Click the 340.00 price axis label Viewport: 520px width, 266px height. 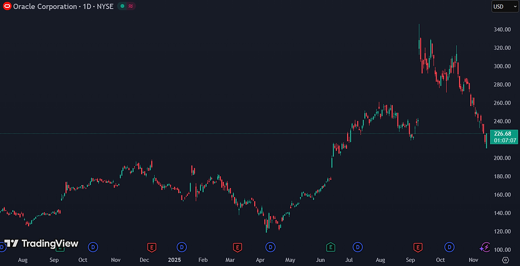501,30
